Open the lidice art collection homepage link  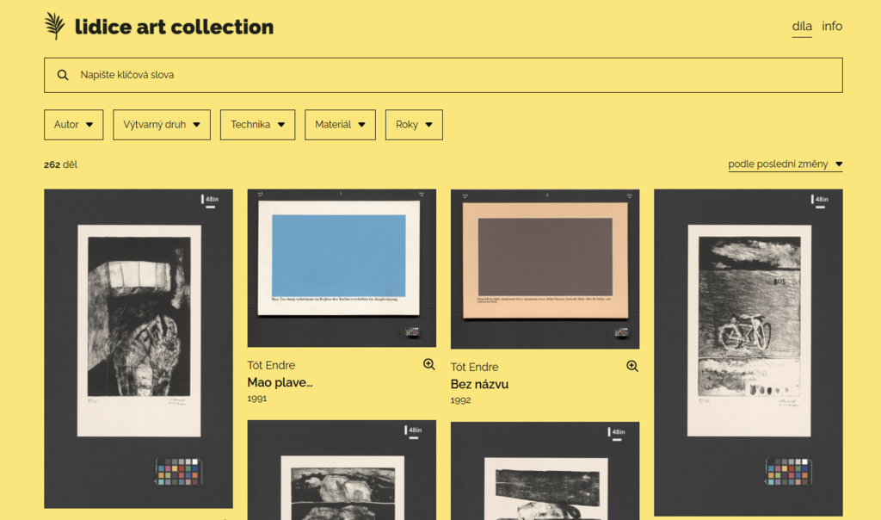tap(174, 27)
